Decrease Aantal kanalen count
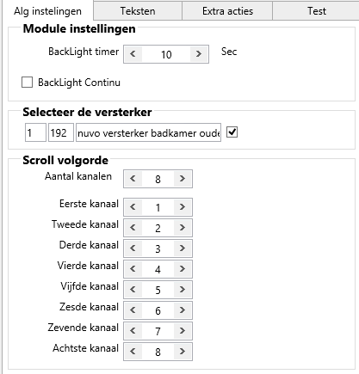The width and height of the screenshot is (359, 374). [133, 179]
